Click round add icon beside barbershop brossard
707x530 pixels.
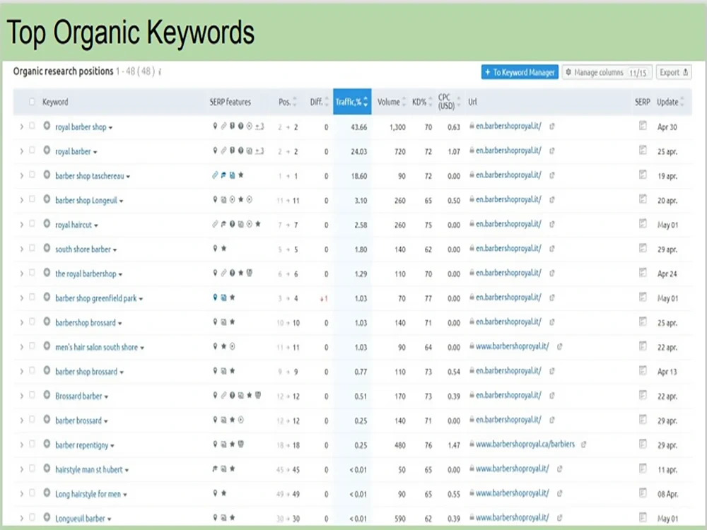pos(47,322)
